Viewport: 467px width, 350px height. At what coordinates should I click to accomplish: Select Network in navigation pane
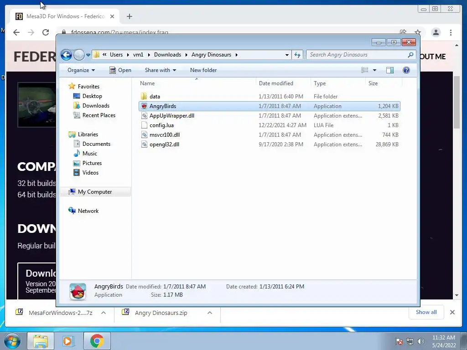88,211
